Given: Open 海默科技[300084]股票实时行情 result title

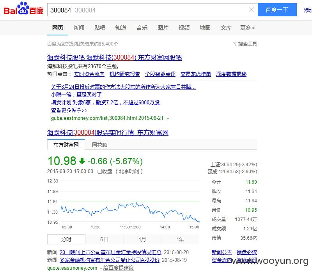Looking at the screenshot, I should point(108,133).
